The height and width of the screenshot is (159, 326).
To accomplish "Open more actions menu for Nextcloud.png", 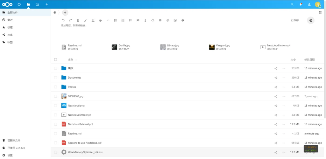I will 284,106.
